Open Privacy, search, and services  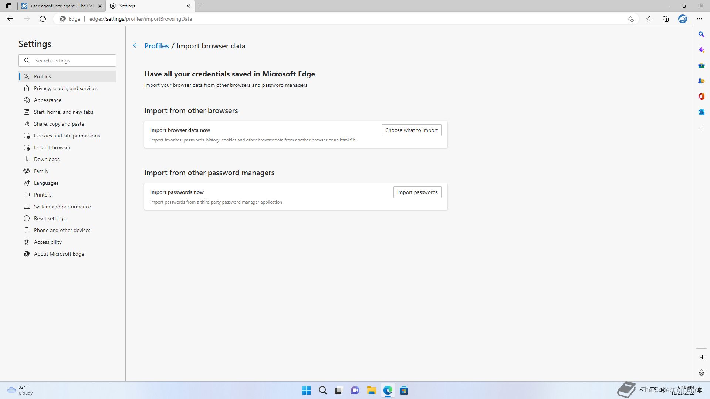[x=67, y=88]
